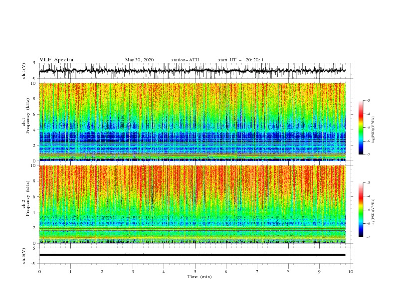Click time axis tick label "5"
The width and height of the screenshot is (395, 305).
click(x=195, y=272)
